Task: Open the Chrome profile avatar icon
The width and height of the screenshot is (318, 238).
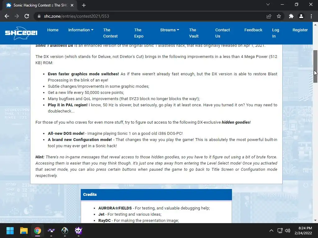Action: 301,16
